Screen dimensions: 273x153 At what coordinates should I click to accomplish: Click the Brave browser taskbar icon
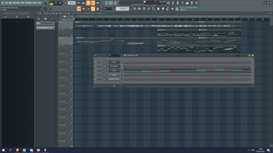[17, 150]
